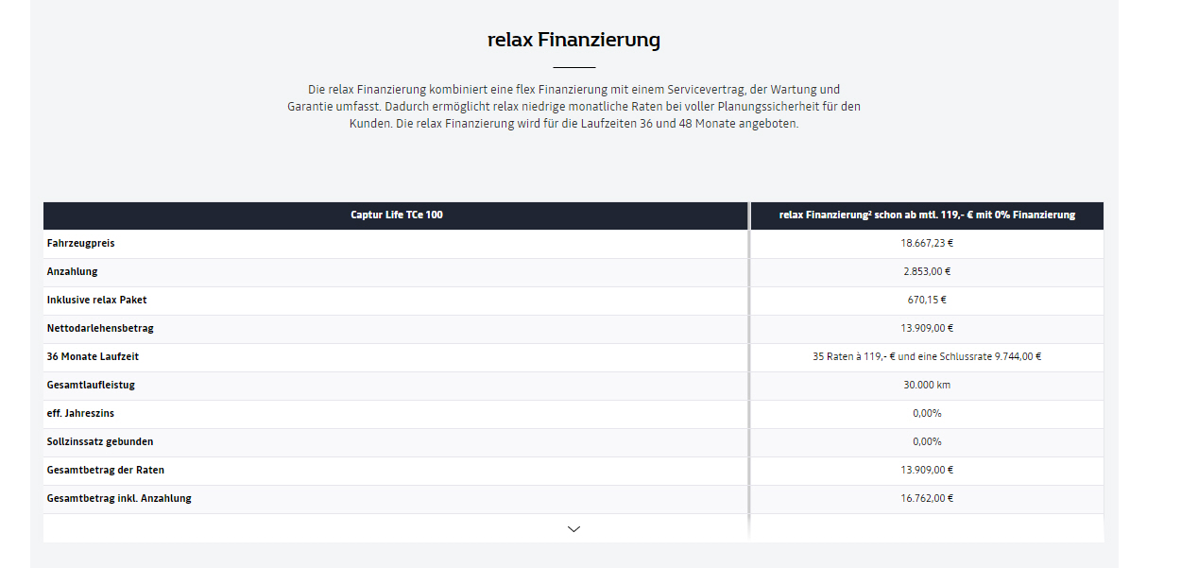
Task: Select the Gesamtbetrag inkl. Anzahlung label
Action: point(119,498)
